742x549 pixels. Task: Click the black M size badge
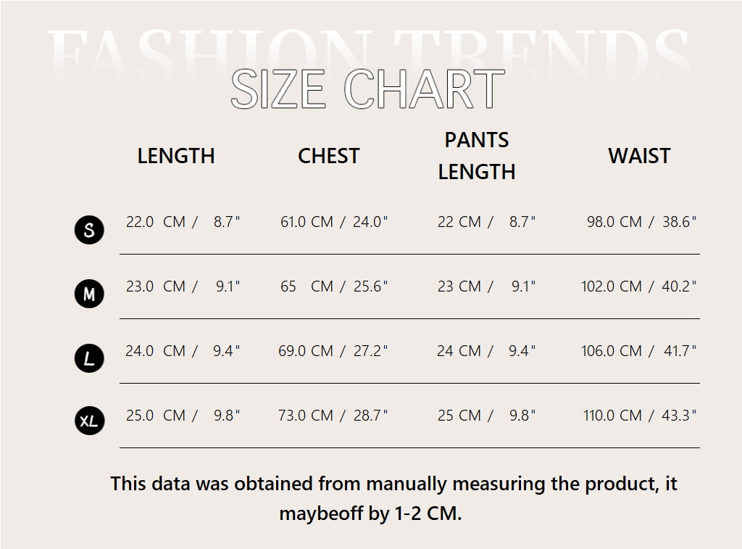[x=89, y=294]
